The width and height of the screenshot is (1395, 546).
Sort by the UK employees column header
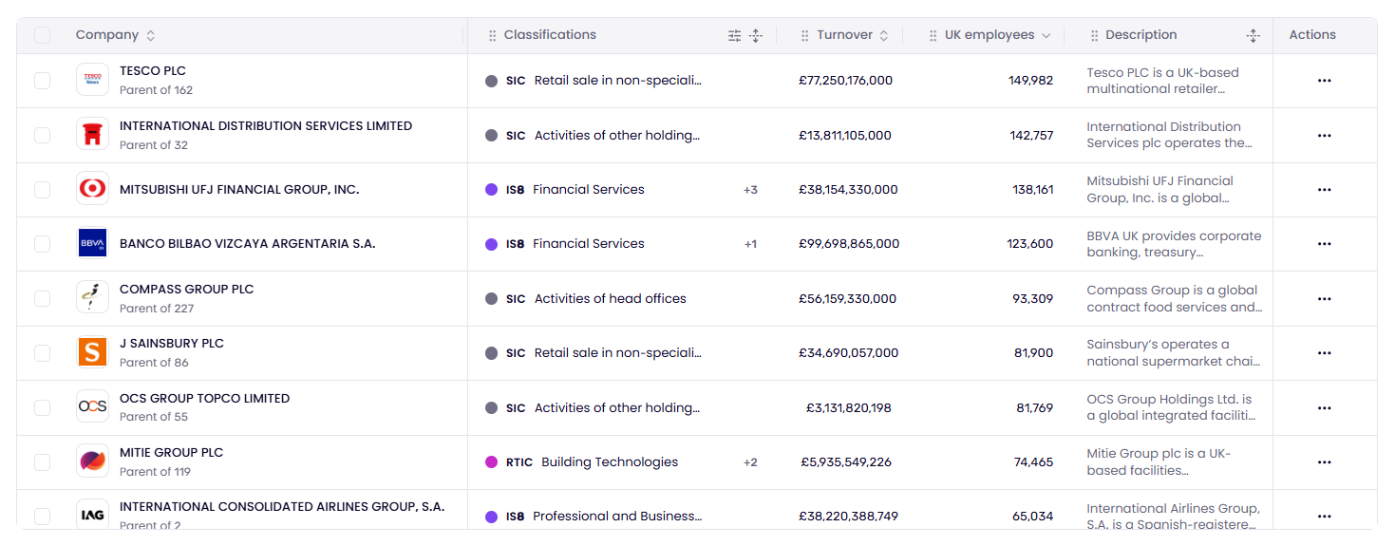[997, 35]
